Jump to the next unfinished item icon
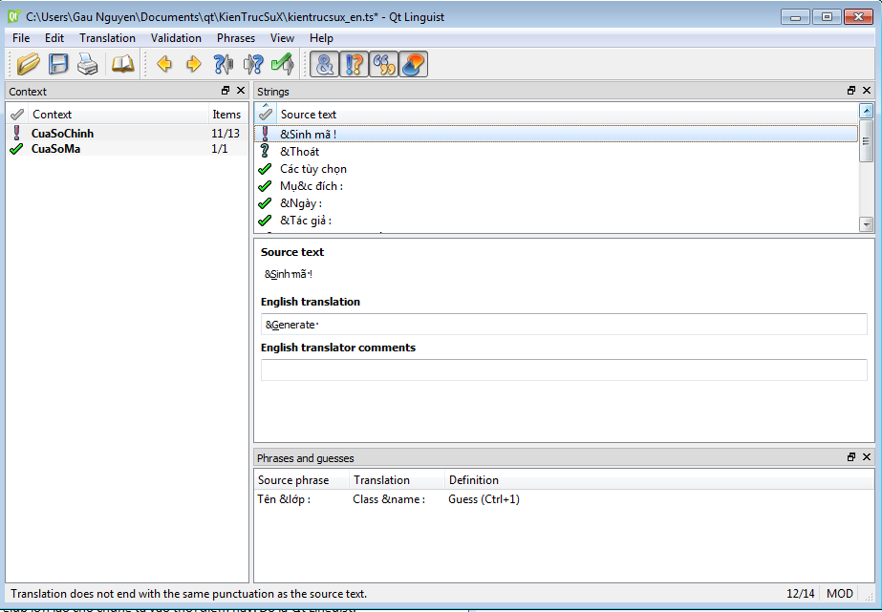 coord(253,64)
